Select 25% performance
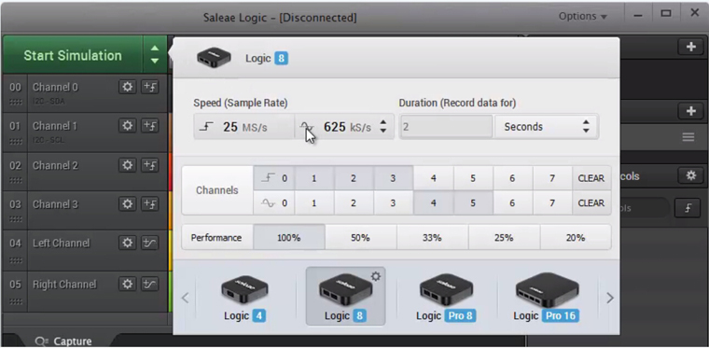Viewport: 709px width, 348px height. click(504, 237)
